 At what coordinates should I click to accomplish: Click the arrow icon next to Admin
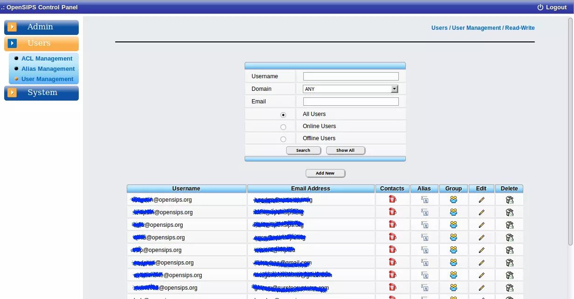12,27
